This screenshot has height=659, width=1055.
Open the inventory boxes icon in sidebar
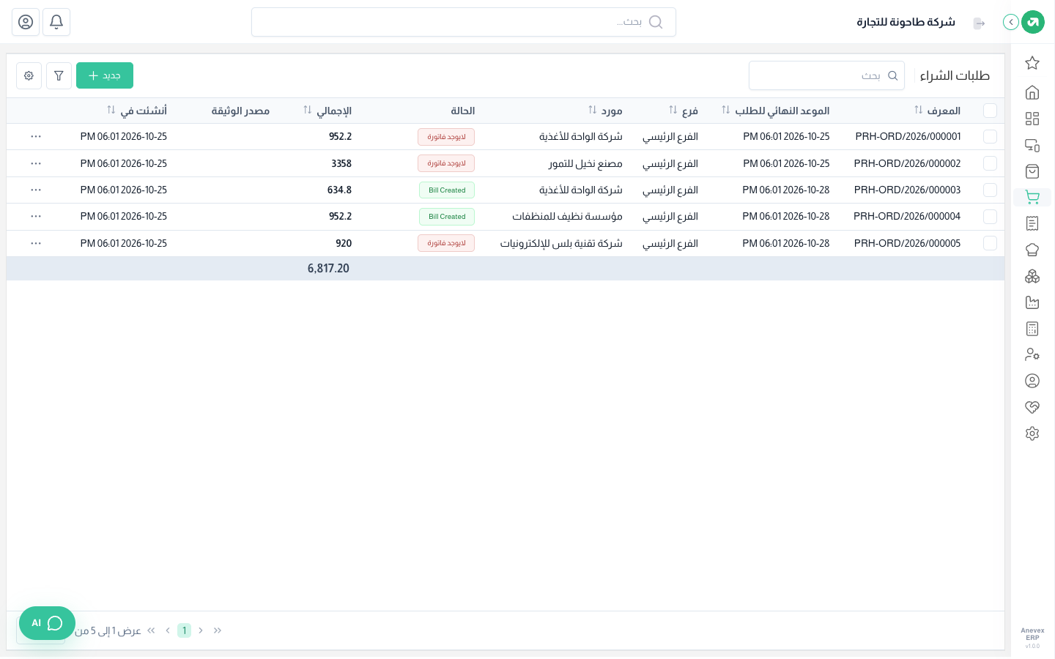point(1032,276)
